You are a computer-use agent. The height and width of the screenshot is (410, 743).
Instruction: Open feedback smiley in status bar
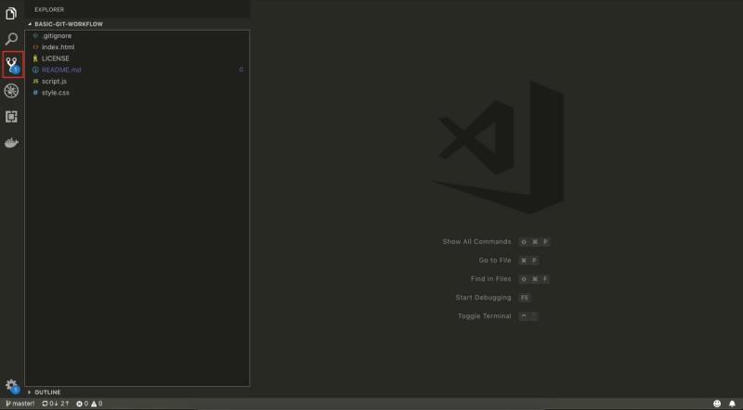click(x=717, y=404)
